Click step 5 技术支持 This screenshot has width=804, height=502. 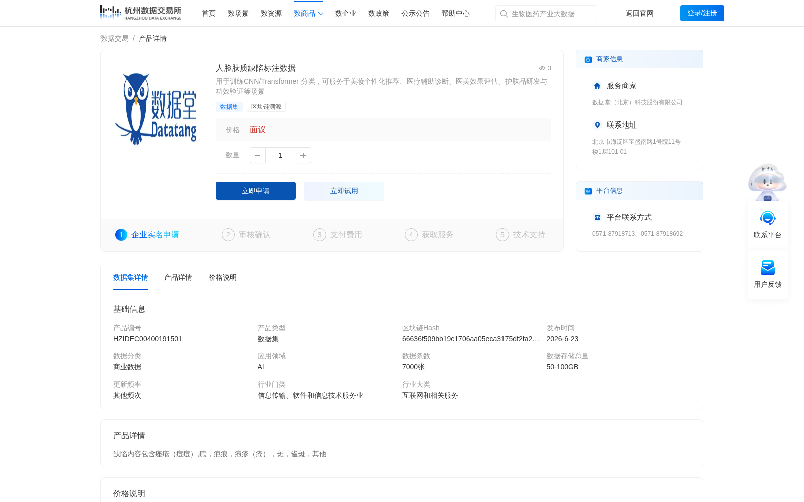pyautogui.click(x=521, y=235)
